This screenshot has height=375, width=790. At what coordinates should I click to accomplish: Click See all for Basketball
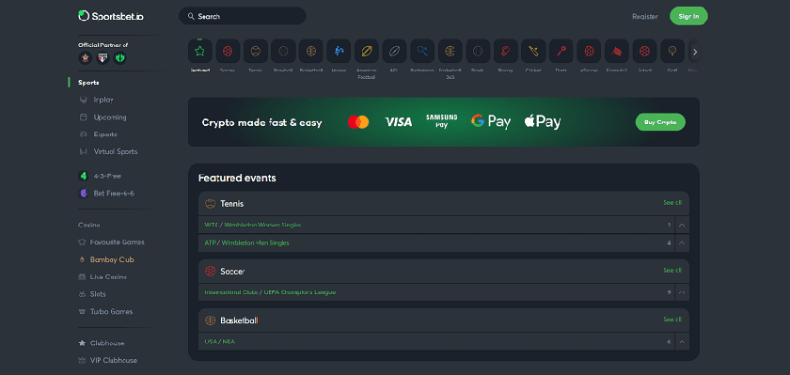click(672, 320)
